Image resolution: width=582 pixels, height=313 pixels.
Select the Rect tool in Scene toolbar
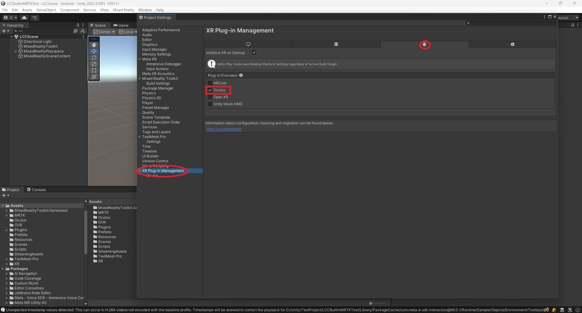[x=94, y=70]
